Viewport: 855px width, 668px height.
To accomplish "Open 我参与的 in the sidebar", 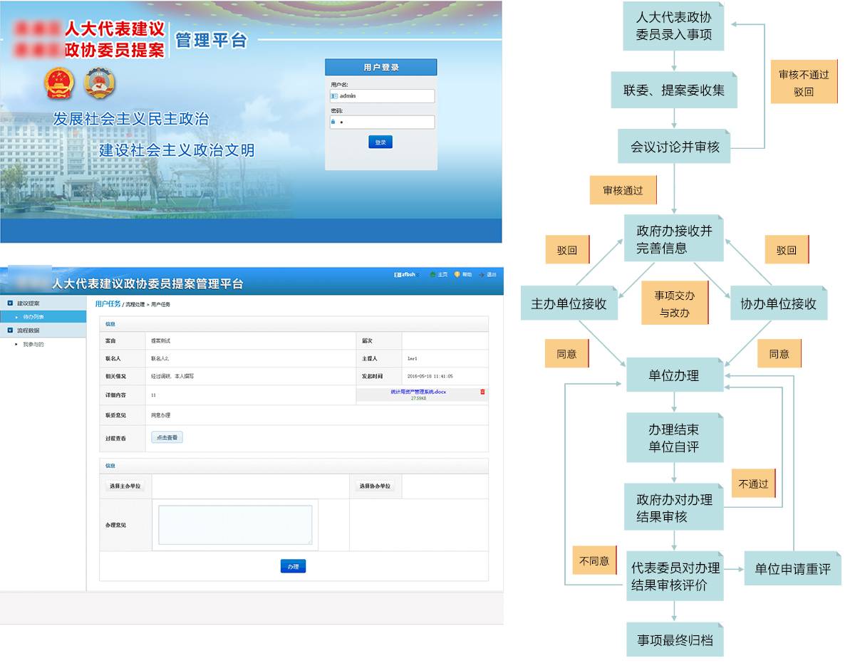I will (33, 344).
